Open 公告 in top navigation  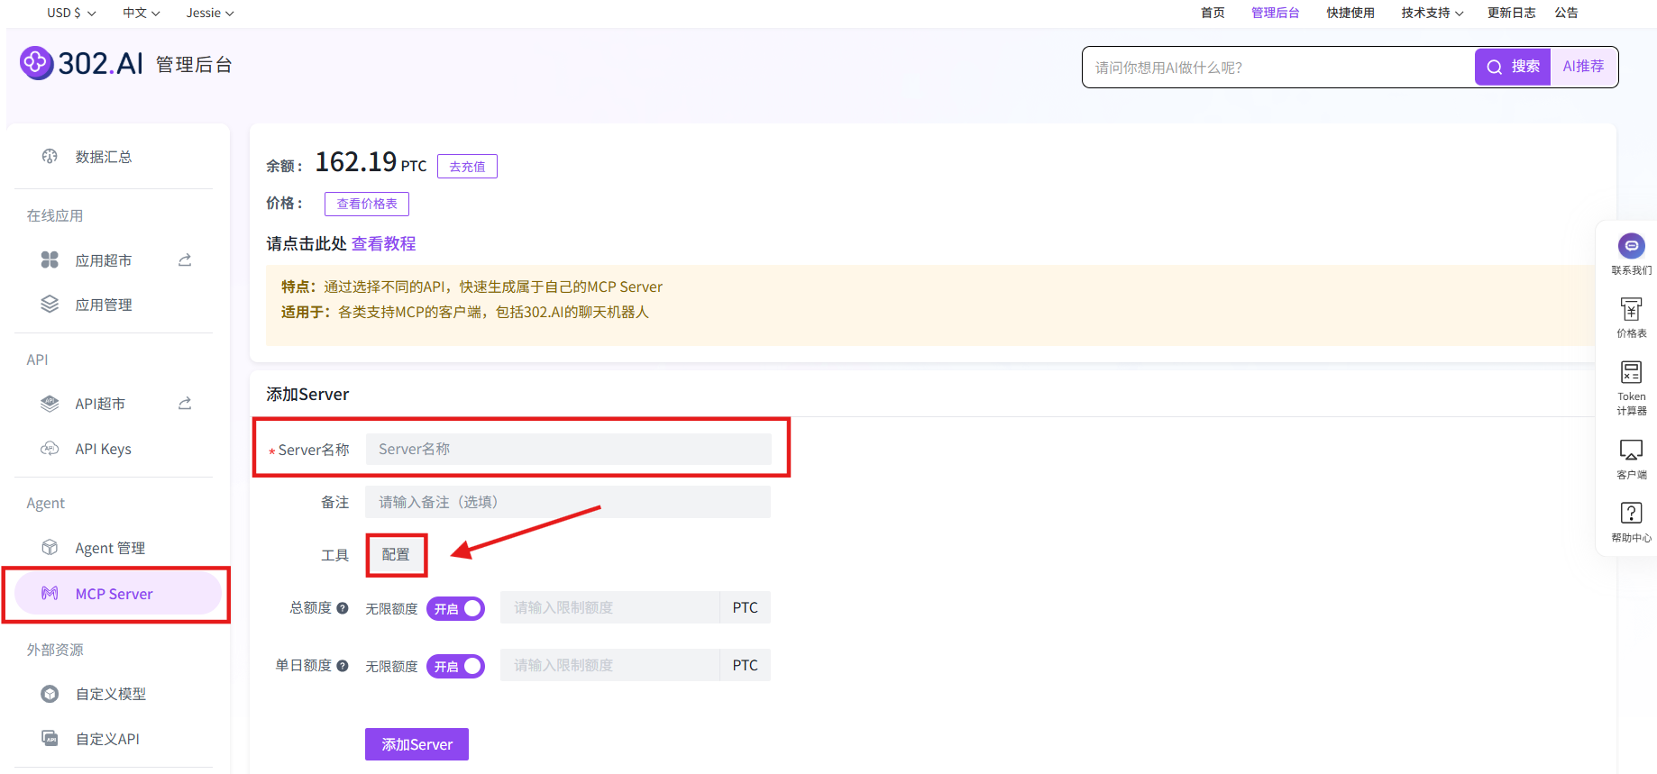[1567, 13]
